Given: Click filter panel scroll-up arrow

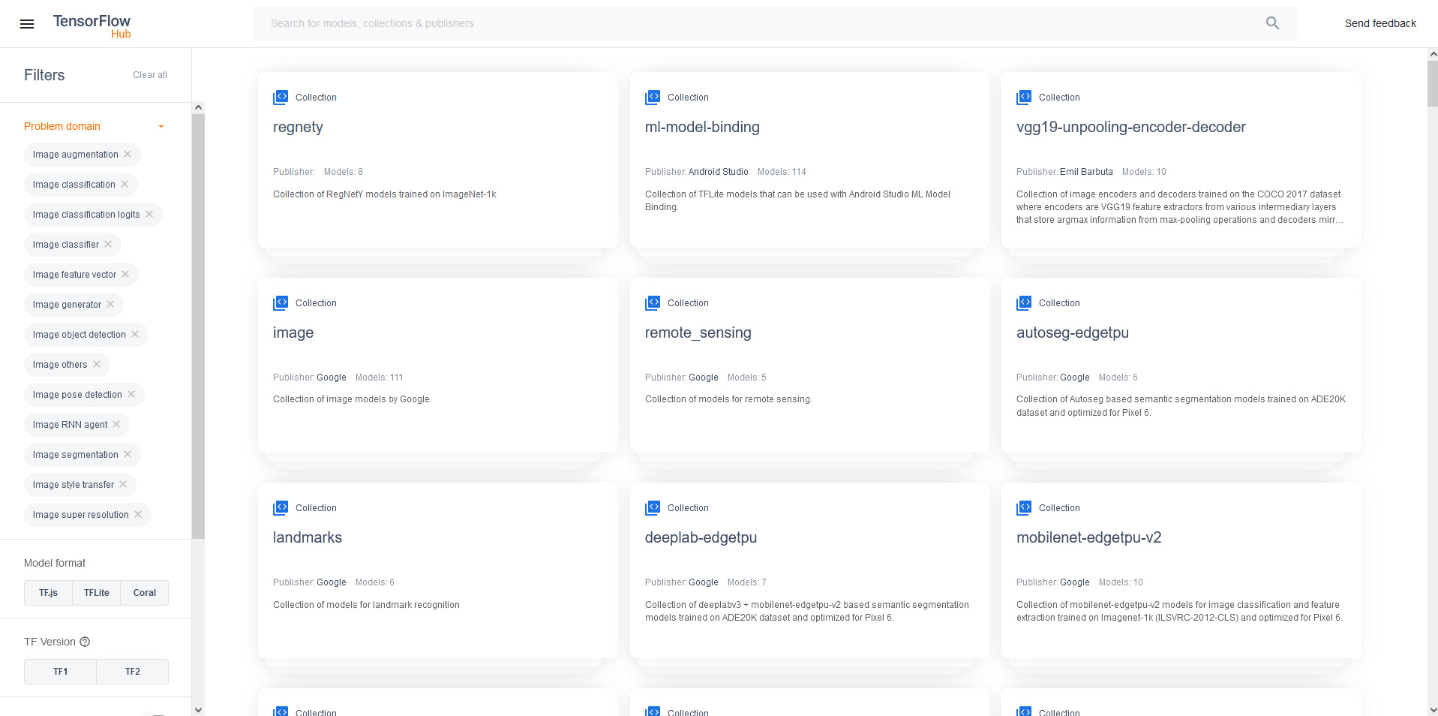Looking at the screenshot, I should 198,107.
